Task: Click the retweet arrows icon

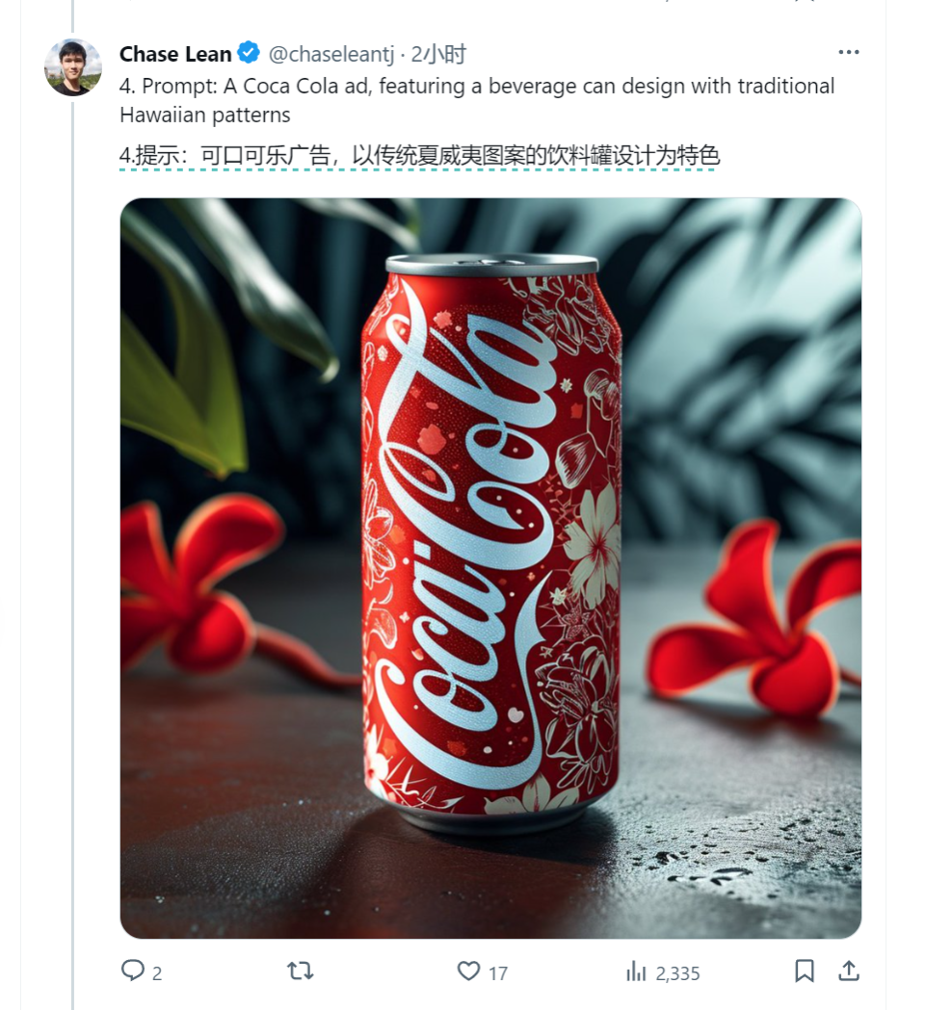Action: tap(301, 971)
